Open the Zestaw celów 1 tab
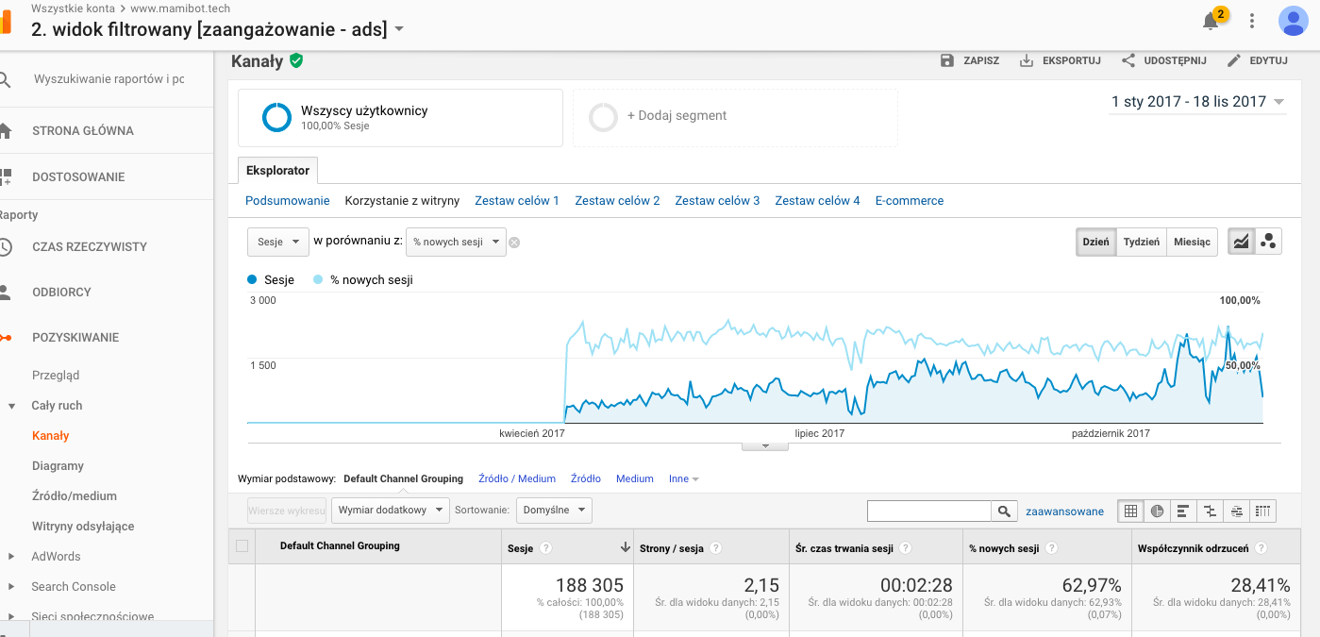The width and height of the screenshot is (1320, 637). (517, 201)
